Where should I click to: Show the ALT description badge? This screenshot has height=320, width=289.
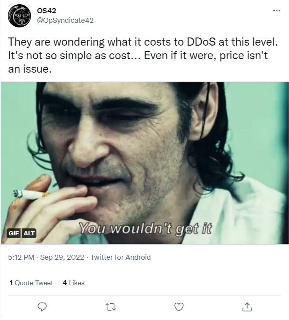tap(29, 233)
